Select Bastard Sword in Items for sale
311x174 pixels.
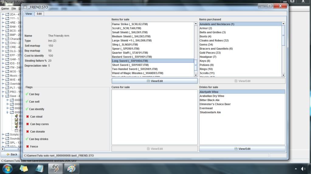[x=132, y=57]
